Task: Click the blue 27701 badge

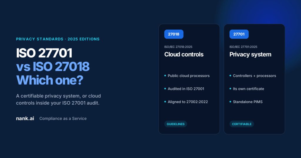Action: 239,34
